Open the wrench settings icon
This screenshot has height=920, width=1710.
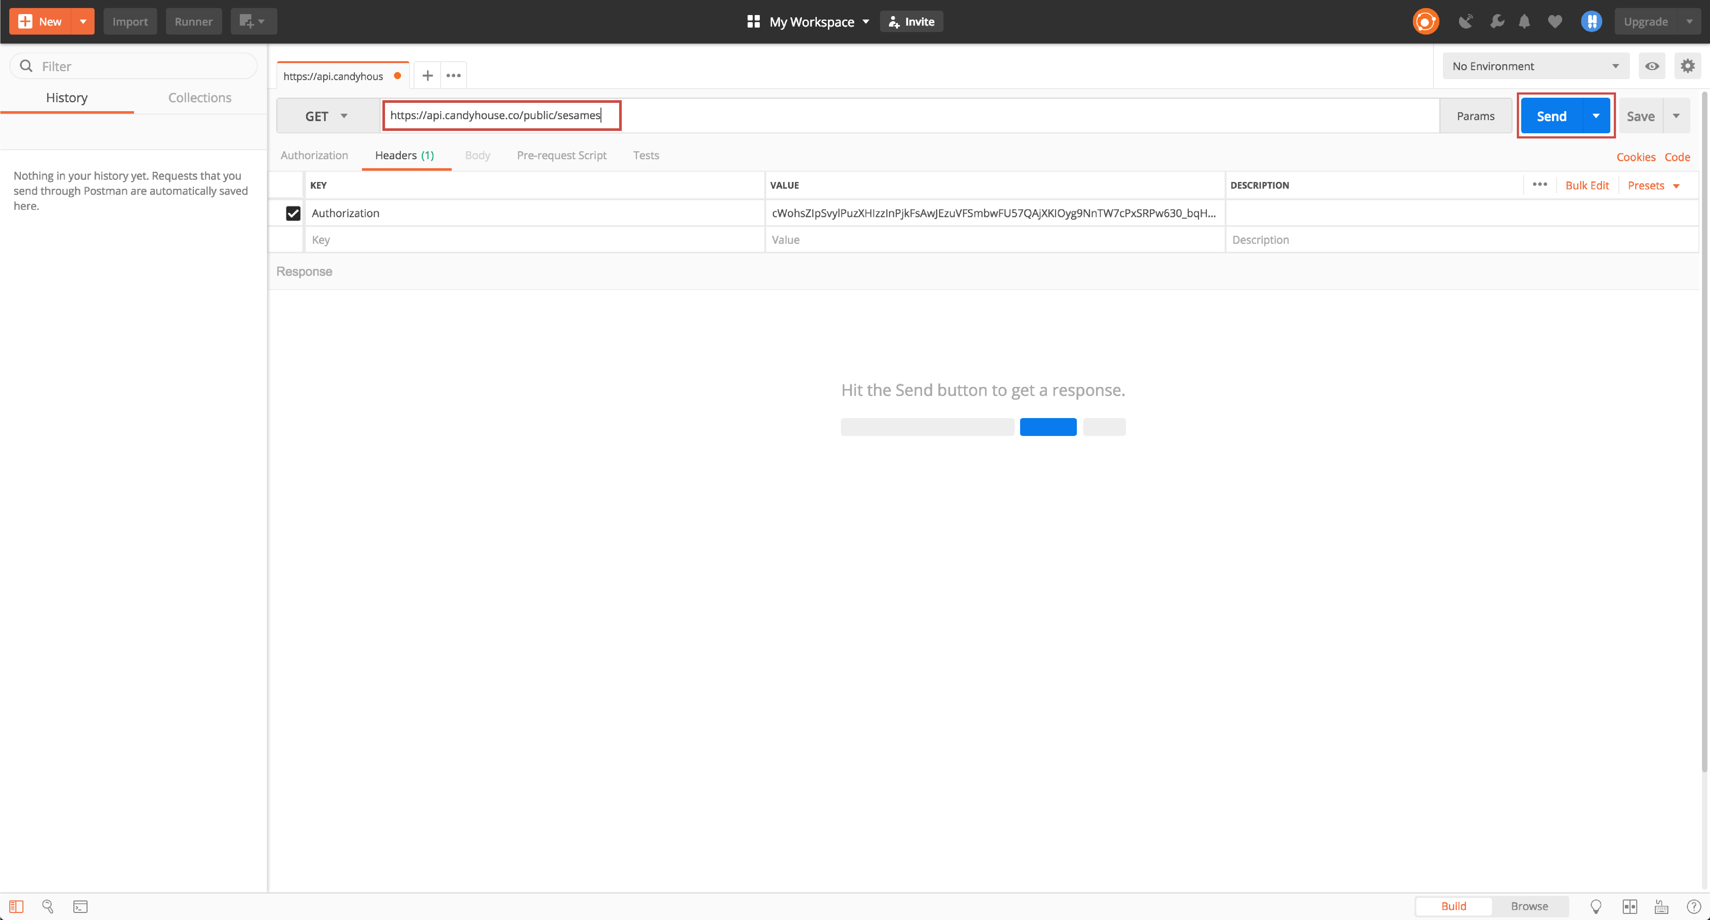(x=1496, y=21)
